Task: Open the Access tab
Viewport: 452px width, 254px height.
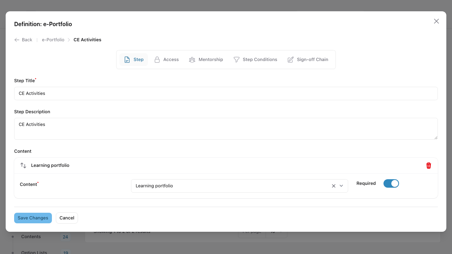Action: [166, 60]
